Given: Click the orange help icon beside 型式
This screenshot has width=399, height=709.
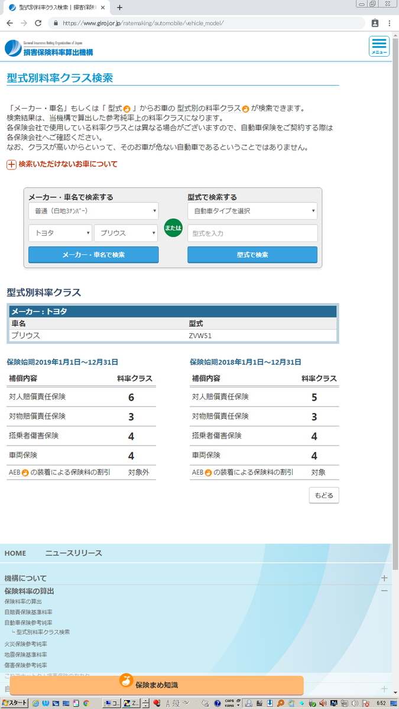Looking at the screenshot, I should pos(127,109).
